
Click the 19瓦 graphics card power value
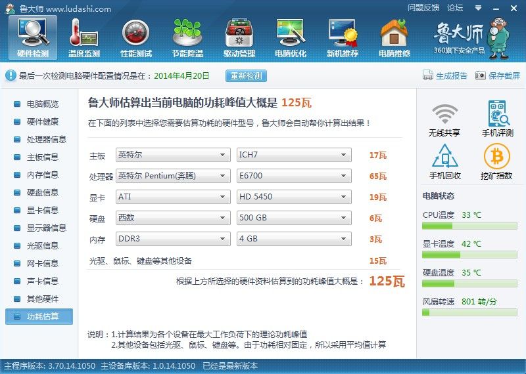pyautogui.click(x=377, y=197)
